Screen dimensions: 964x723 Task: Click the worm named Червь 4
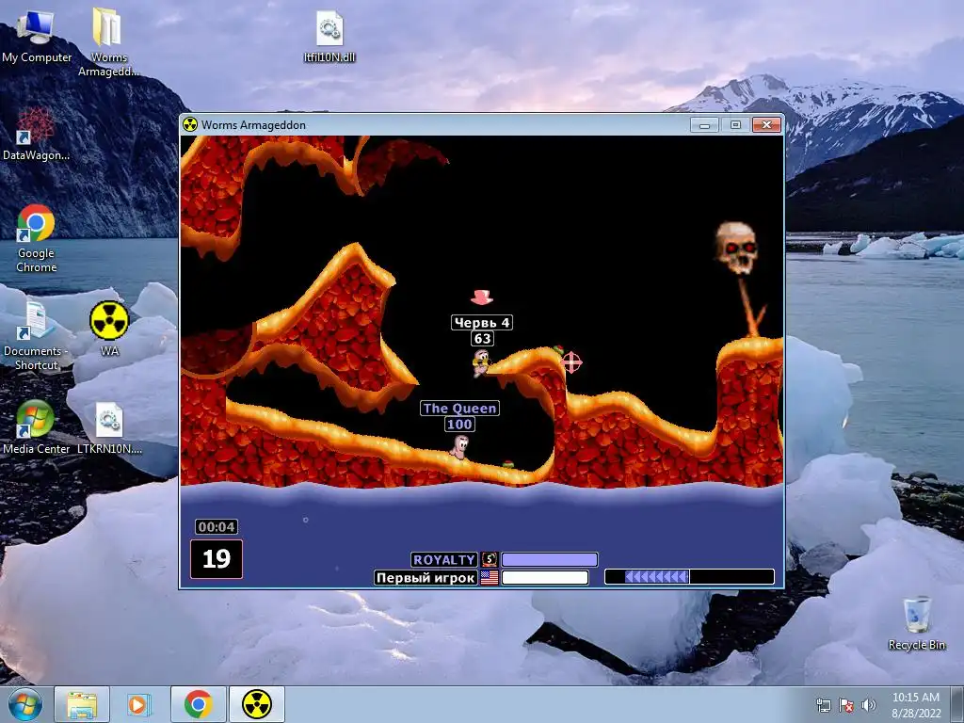click(481, 362)
